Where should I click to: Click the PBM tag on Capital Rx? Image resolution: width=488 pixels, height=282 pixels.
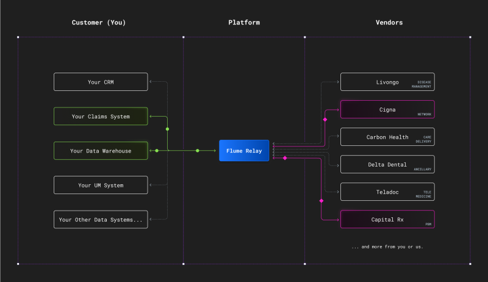tap(428, 224)
